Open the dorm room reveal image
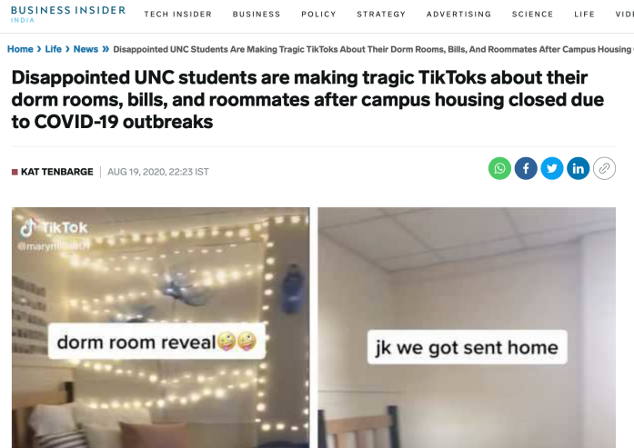 pyautogui.click(x=160, y=327)
